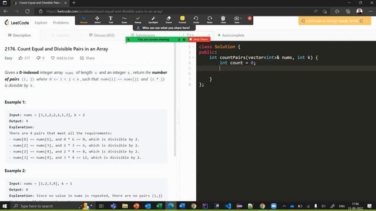Open browser favorites star icon
376x211 pixels.
point(337,11)
